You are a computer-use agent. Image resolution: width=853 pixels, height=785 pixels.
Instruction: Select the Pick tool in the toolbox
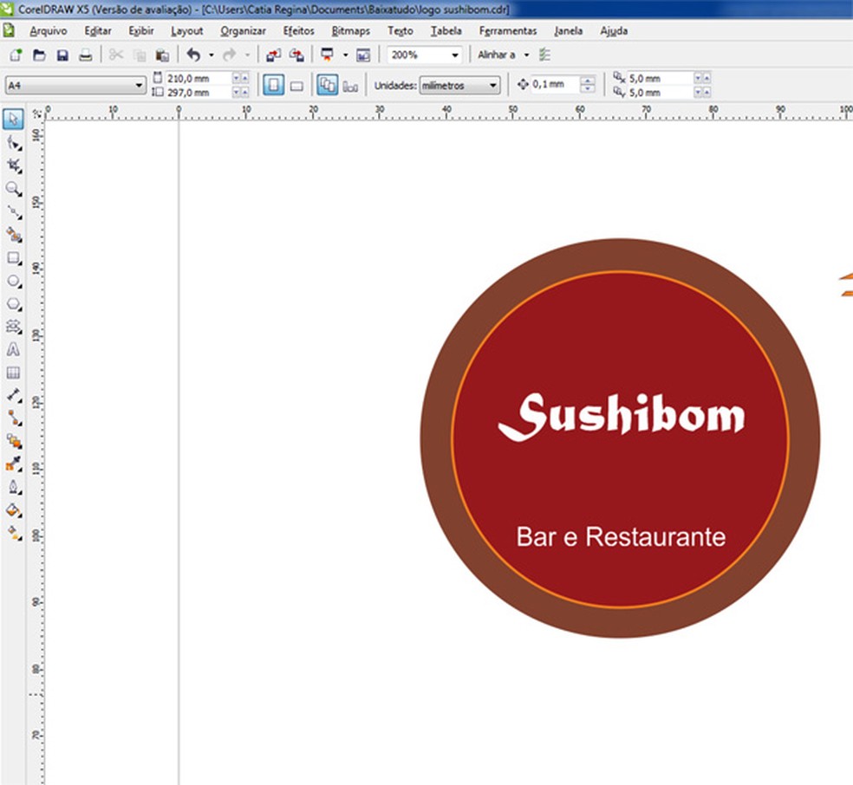click(x=13, y=120)
